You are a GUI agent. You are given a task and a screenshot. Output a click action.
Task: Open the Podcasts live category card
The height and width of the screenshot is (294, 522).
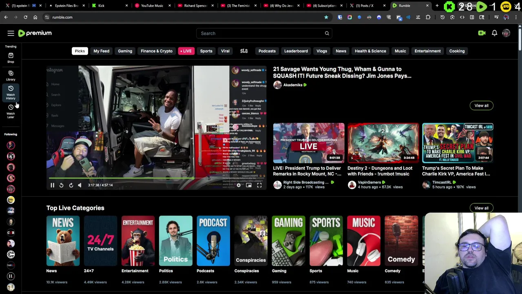[213, 241]
